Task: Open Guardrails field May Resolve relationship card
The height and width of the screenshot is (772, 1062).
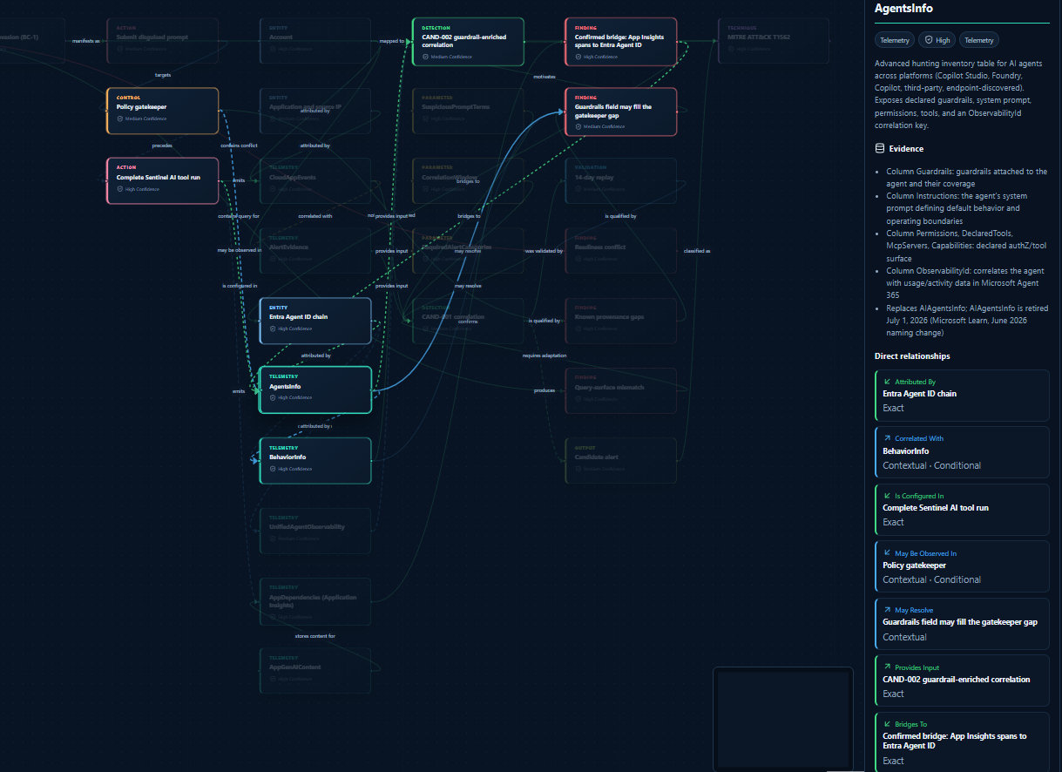Action: pyautogui.click(x=962, y=624)
